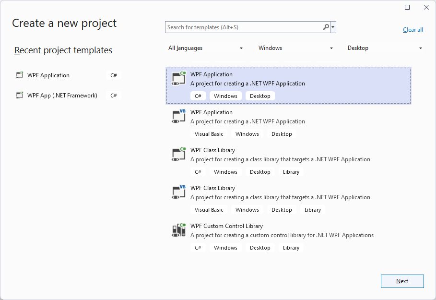The image size is (436, 300).
Task: Click the Clear all link
Action: tap(412, 29)
